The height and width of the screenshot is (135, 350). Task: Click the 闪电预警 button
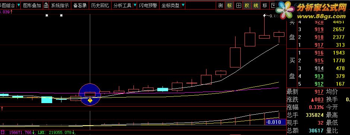[x=148, y=6]
